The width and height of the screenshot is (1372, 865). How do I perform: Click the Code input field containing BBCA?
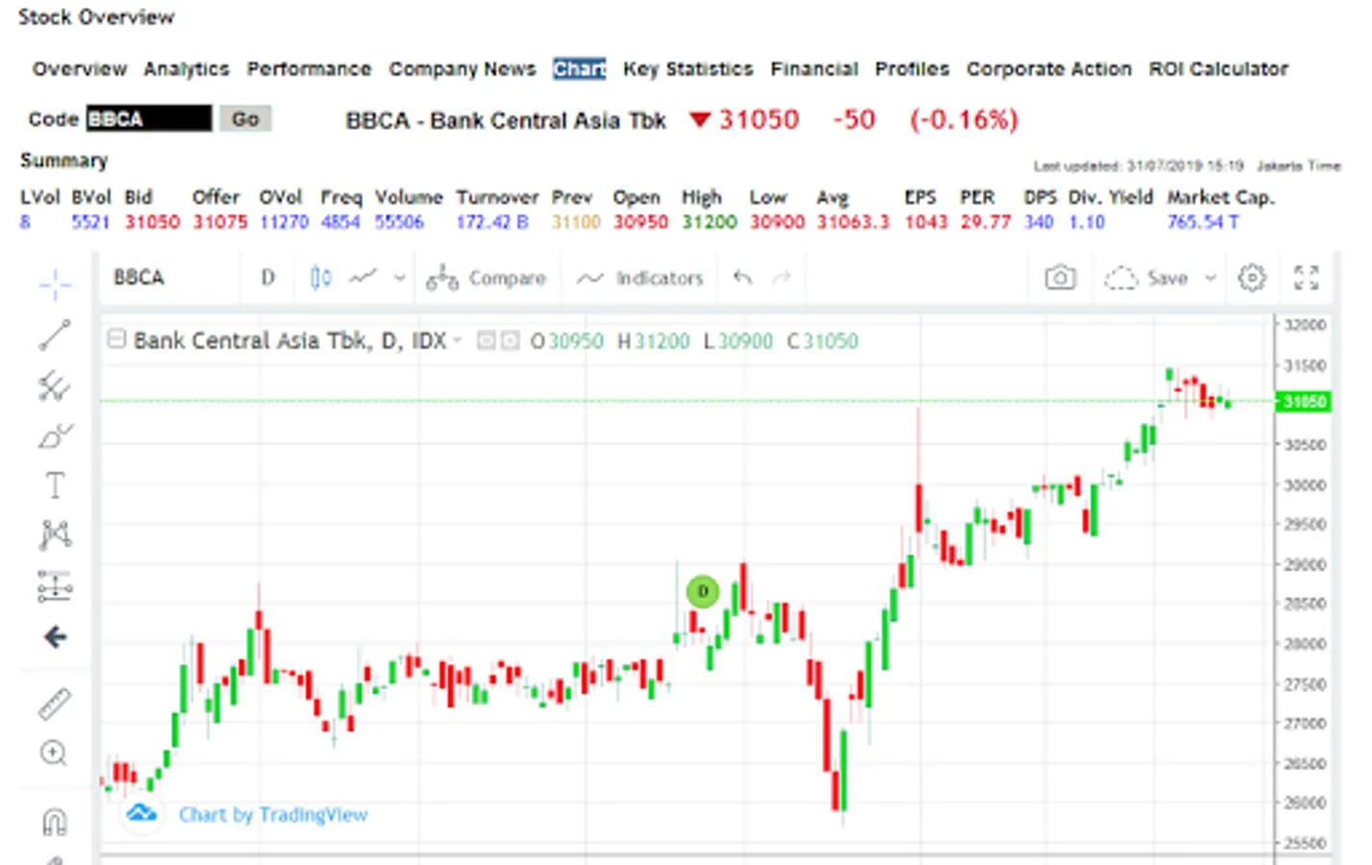(148, 119)
